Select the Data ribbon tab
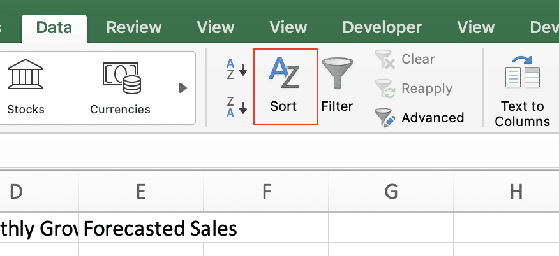This screenshot has height=256, width=559. pos(54,27)
